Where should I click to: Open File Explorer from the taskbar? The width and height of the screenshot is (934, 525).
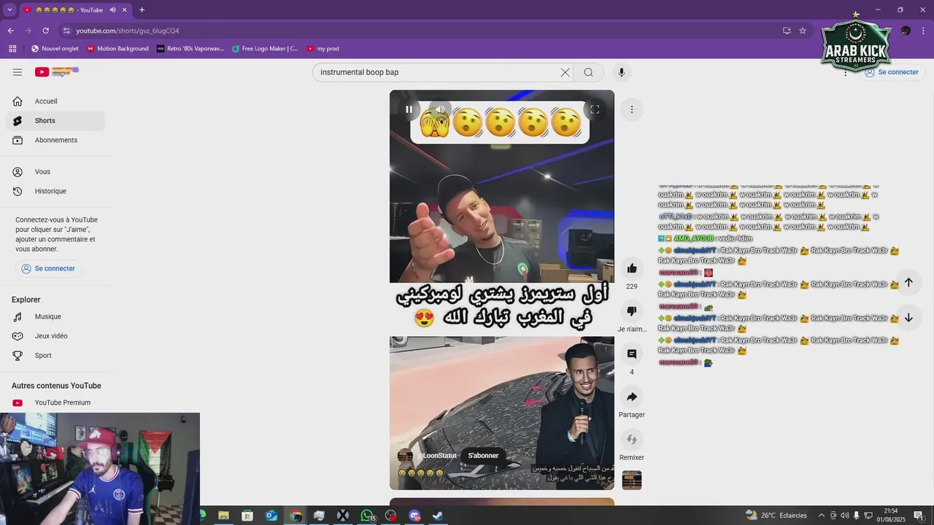(x=224, y=516)
